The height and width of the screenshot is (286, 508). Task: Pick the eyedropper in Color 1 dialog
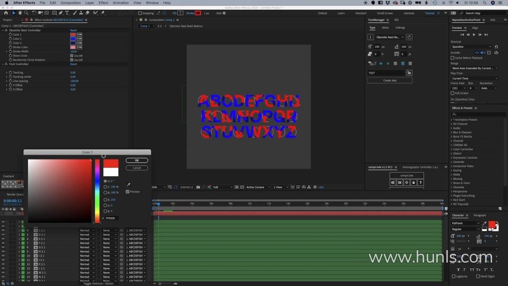coord(128,185)
